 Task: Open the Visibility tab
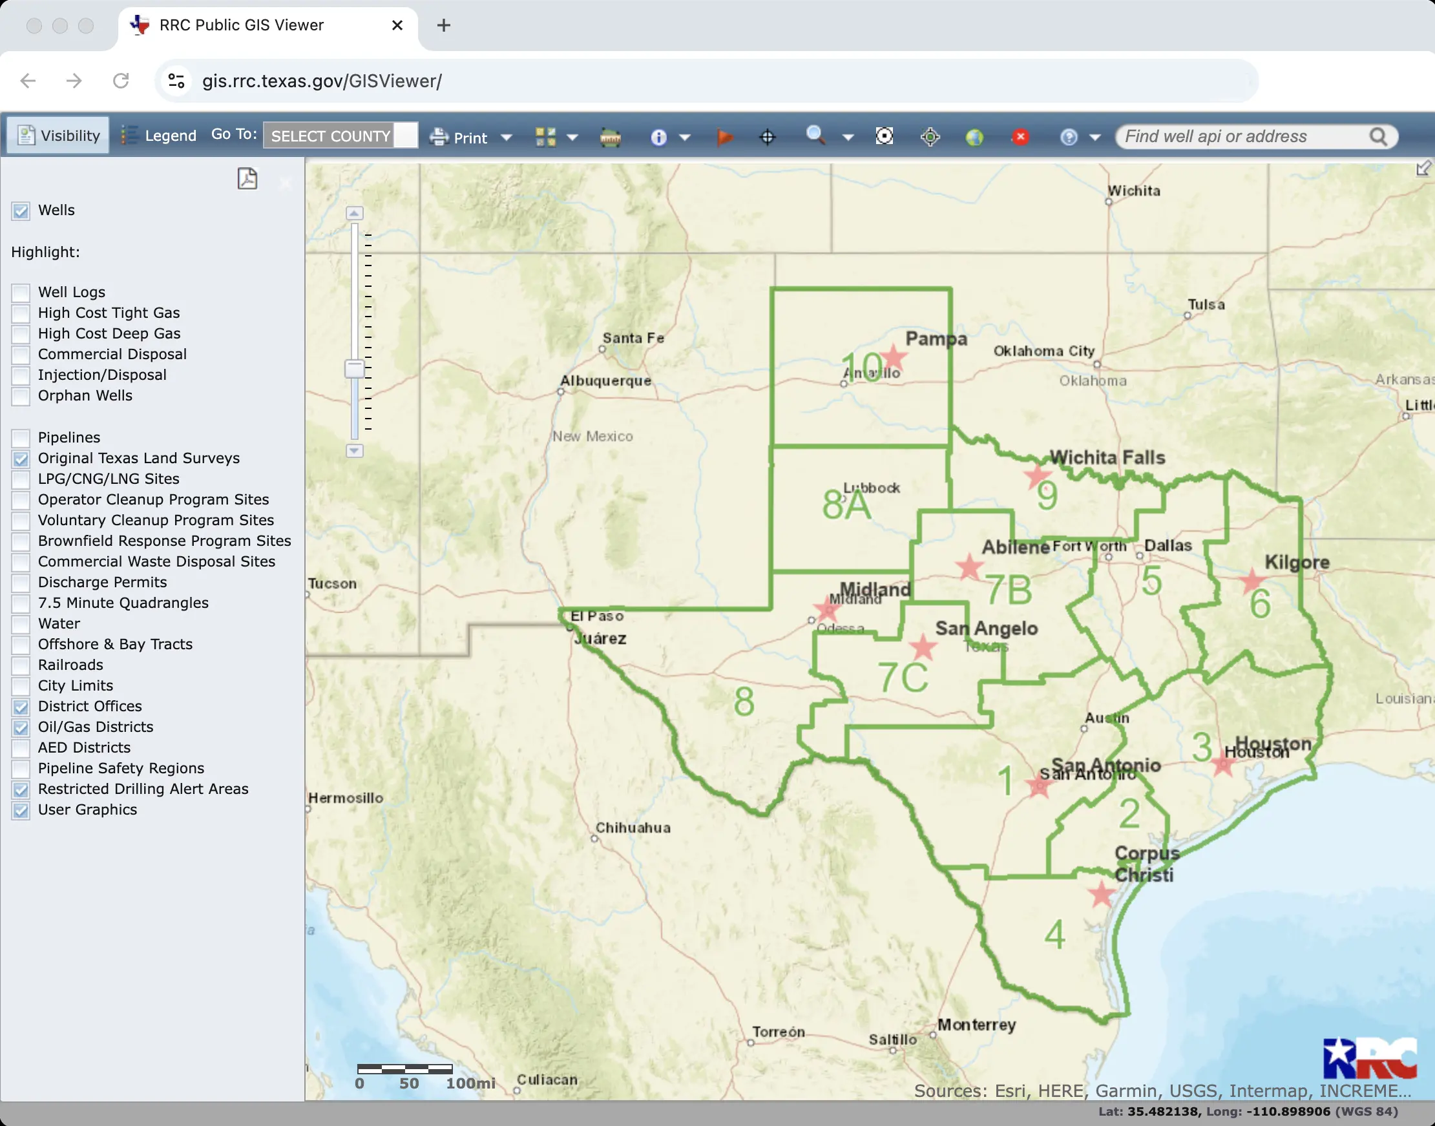pyautogui.click(x=58, y=136)
